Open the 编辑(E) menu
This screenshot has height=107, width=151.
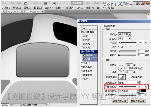point(17,8)
